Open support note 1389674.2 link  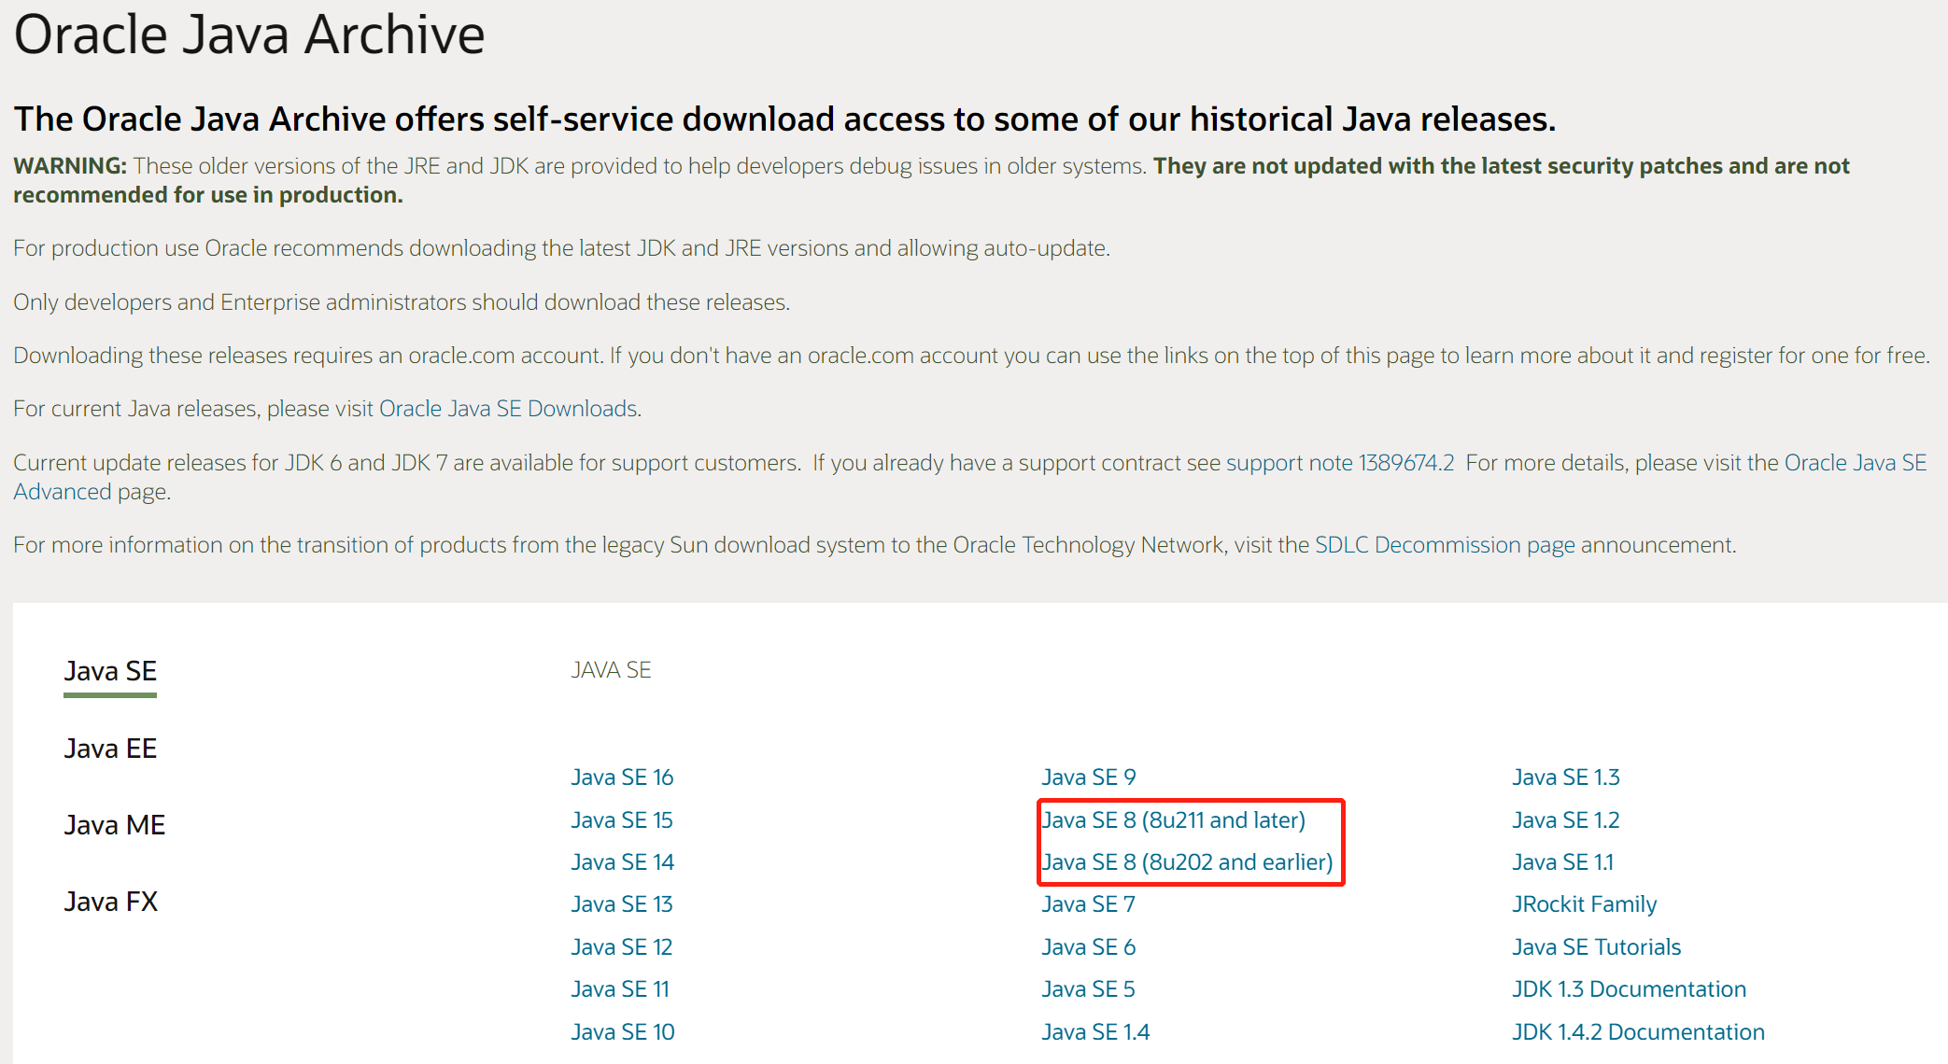[x=1339, y=463]
